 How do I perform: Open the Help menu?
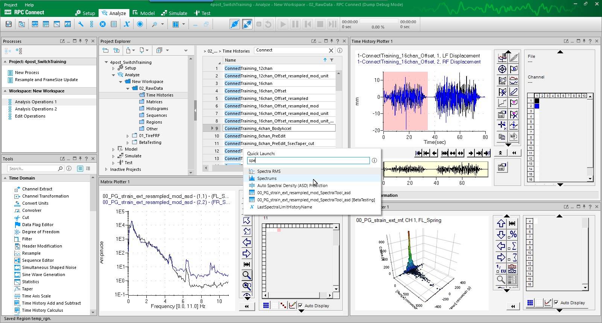[x=29, y=5]
